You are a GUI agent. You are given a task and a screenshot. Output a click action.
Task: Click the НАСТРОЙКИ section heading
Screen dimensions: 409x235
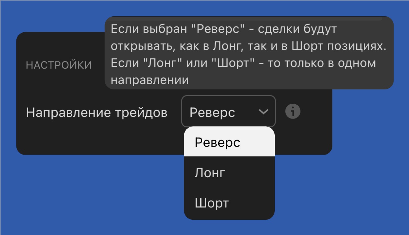[59, 65]
